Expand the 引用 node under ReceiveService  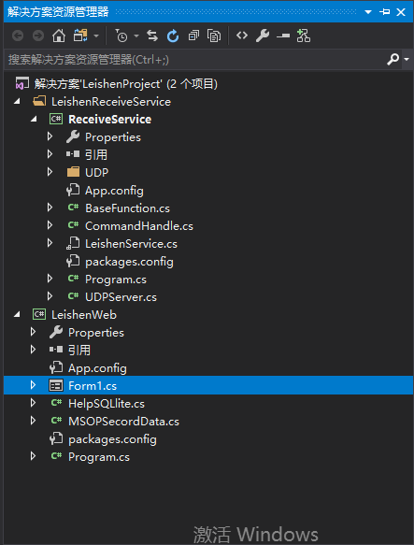50,154
